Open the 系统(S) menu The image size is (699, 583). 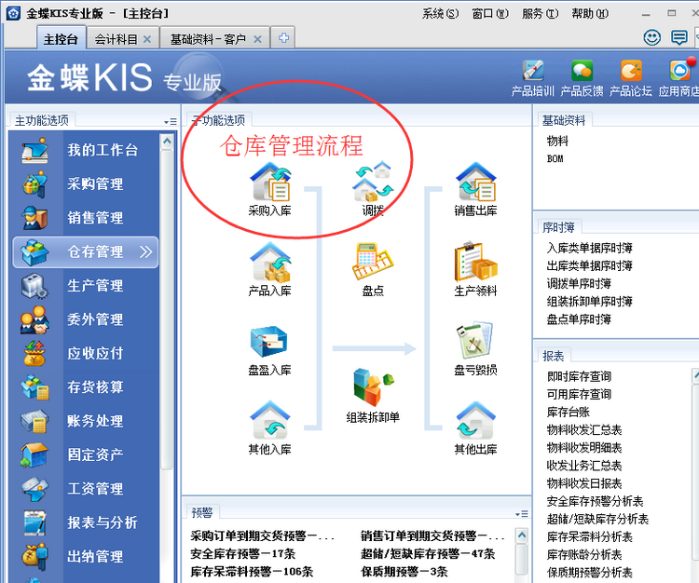[x=440, y=13]
